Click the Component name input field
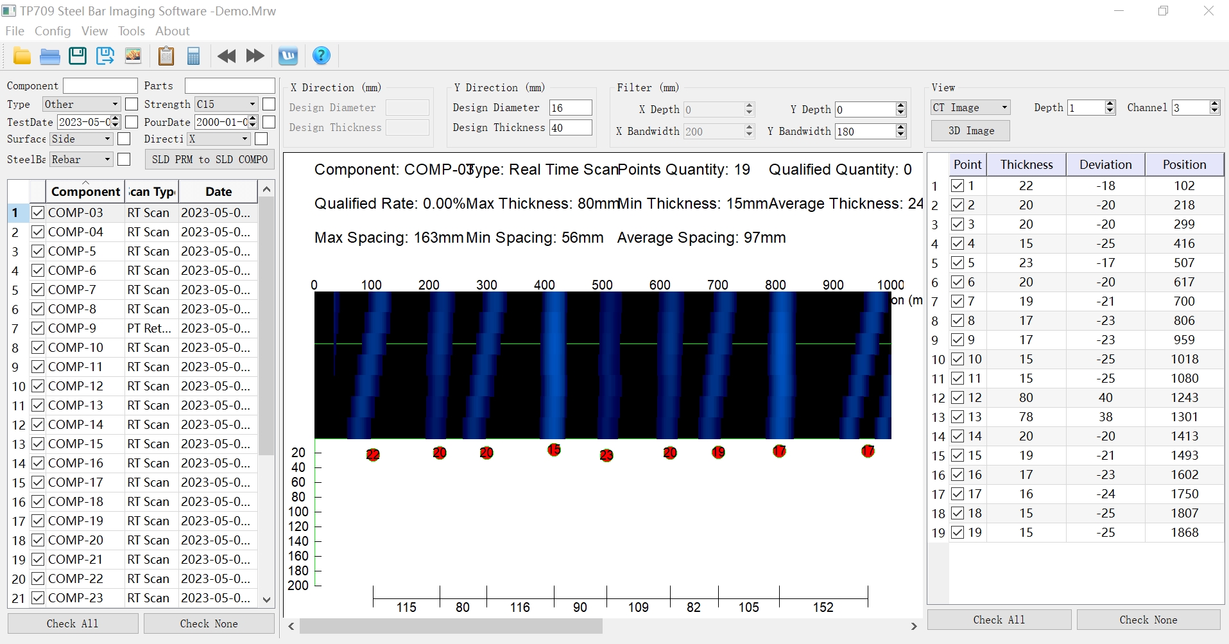The height and width of the screenshot is (644, 1229). click(x=100, y=86)
